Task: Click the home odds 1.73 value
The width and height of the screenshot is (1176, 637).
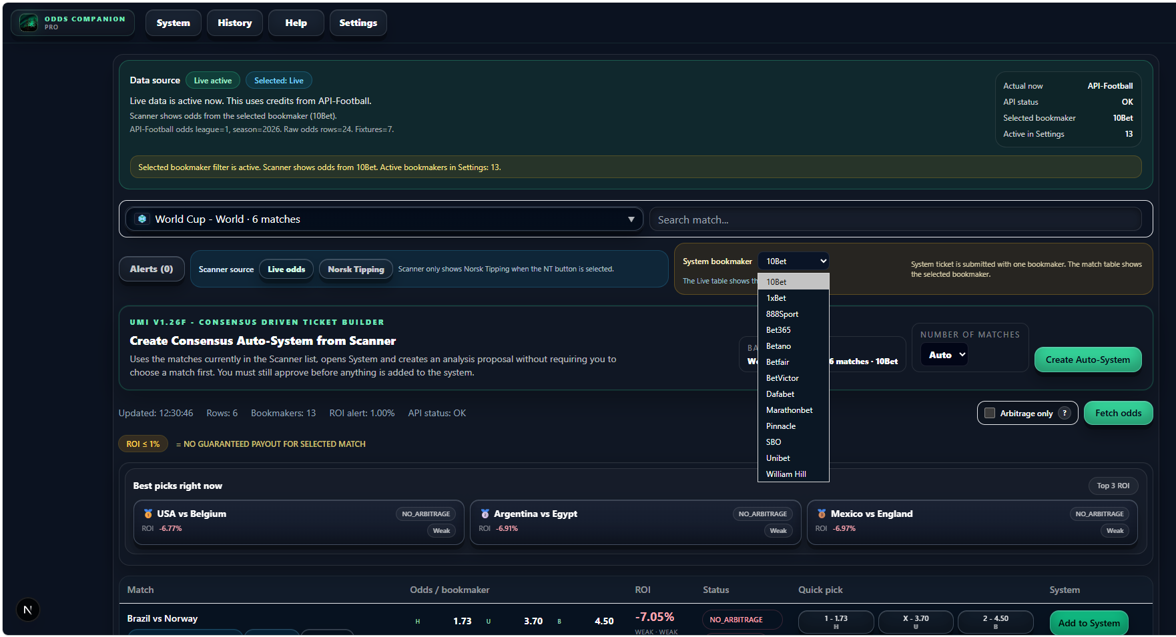Action: pyautogui.click(x=462, y=621)
